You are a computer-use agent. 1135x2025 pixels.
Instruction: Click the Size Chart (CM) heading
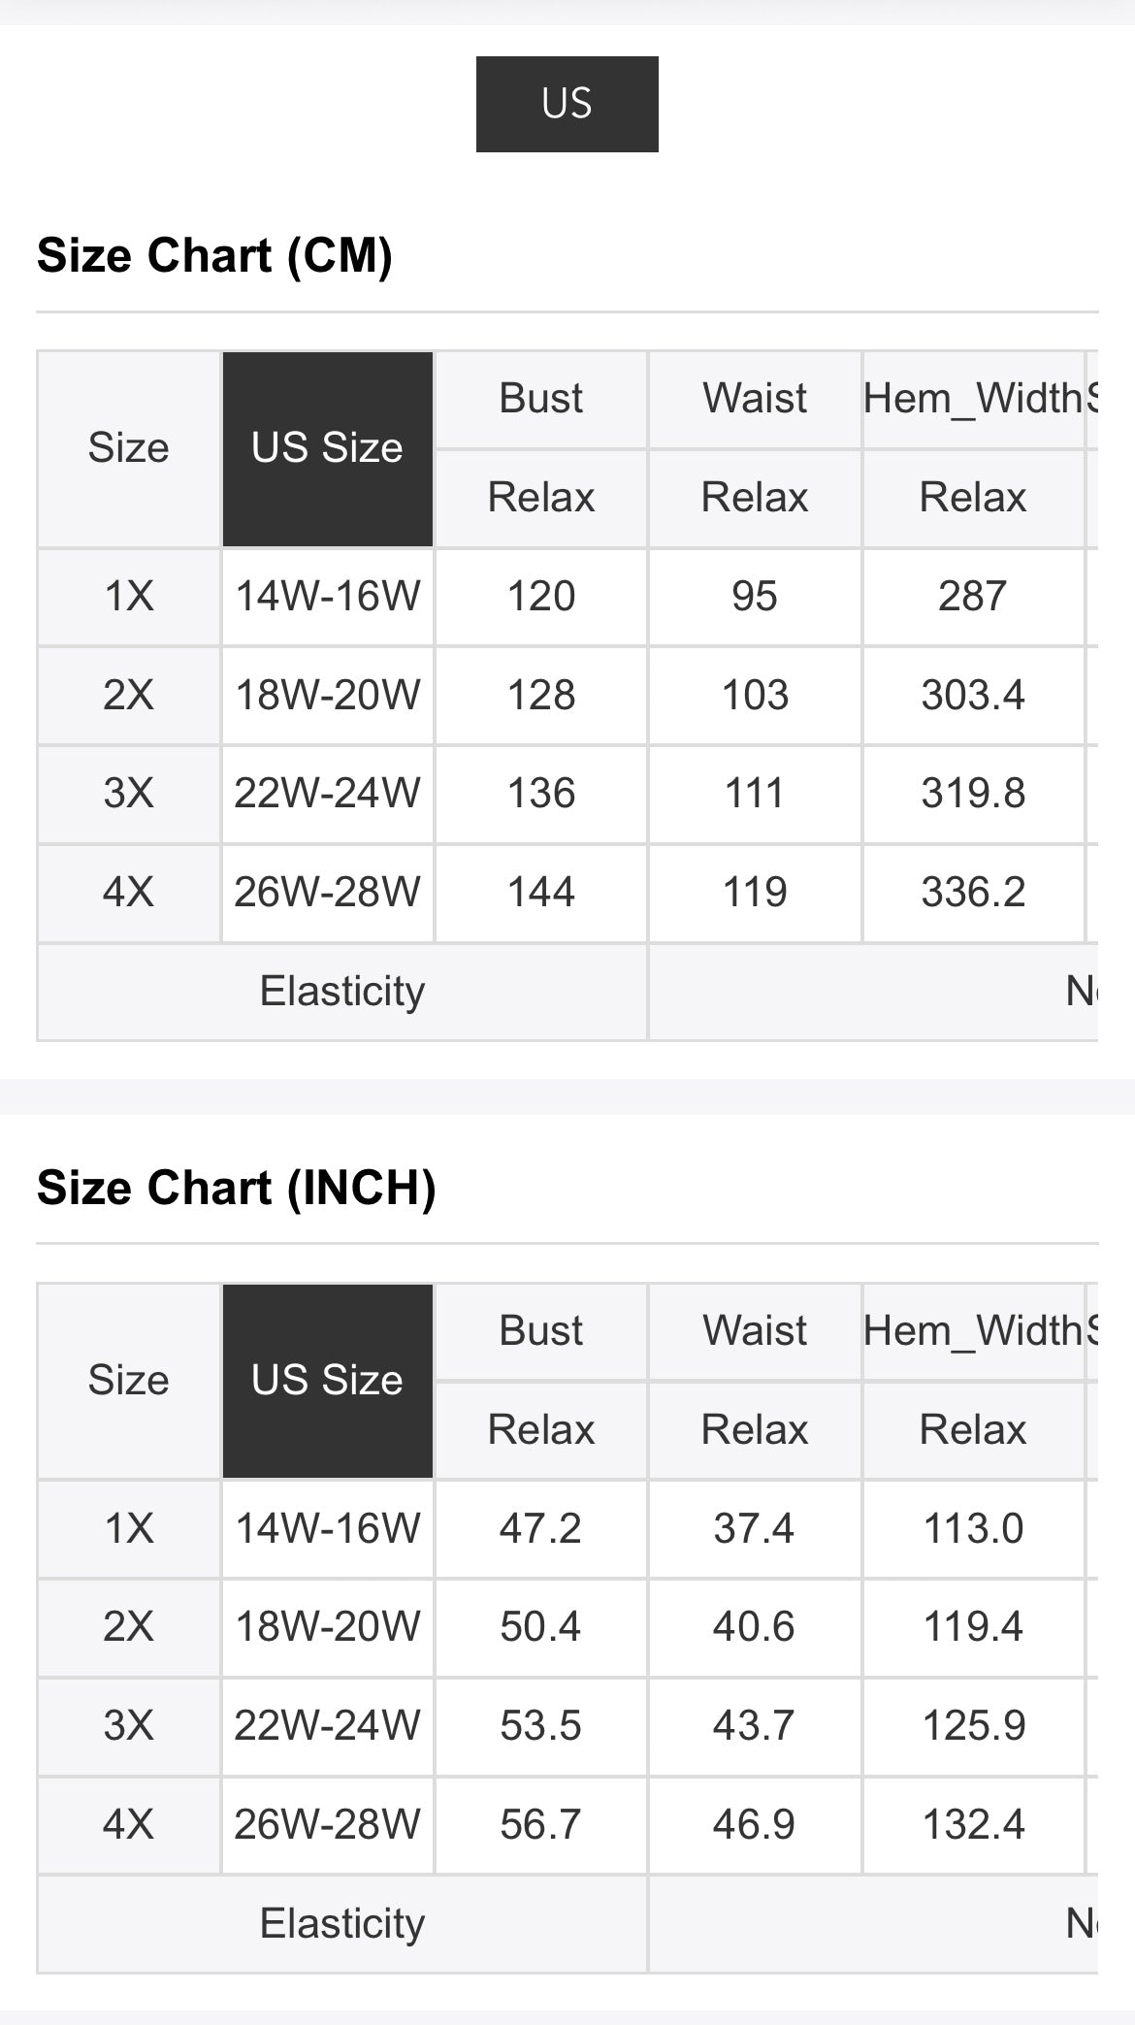pyautogui.click(x=214, y=256)
